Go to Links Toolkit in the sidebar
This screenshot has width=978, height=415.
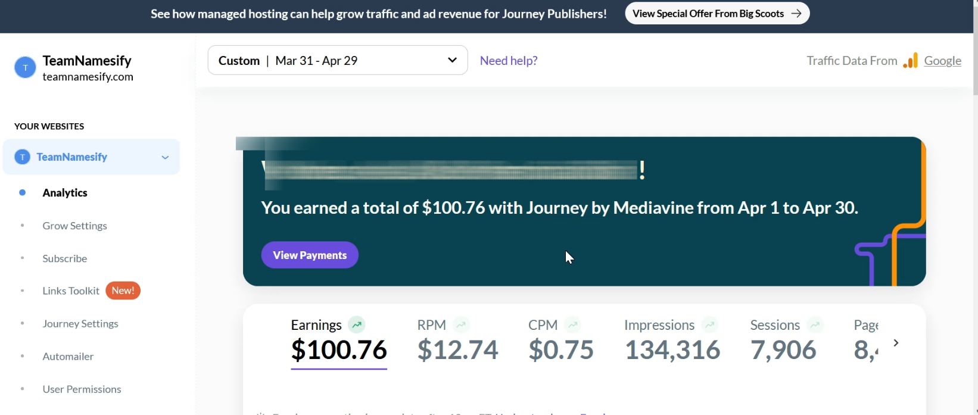point(71,291)
